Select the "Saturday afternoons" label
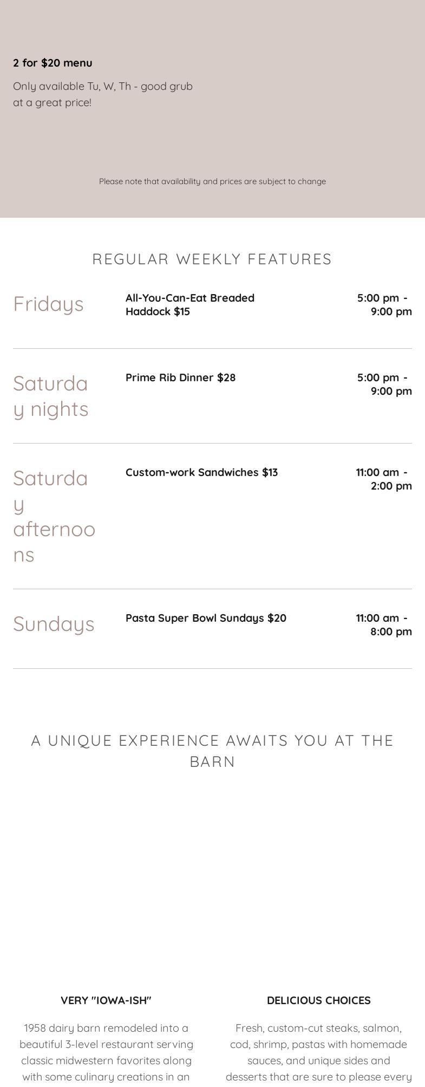425x1087 pixels. point(54,516)
